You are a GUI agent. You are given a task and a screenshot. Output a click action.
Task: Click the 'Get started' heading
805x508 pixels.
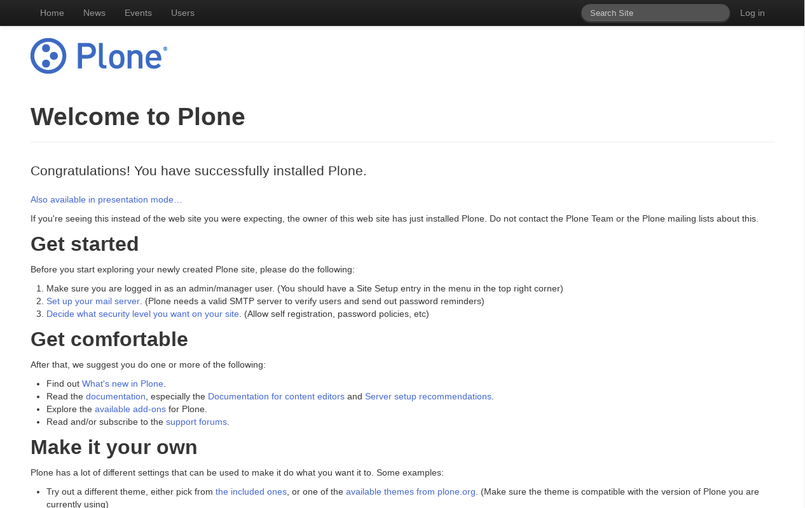85,244
